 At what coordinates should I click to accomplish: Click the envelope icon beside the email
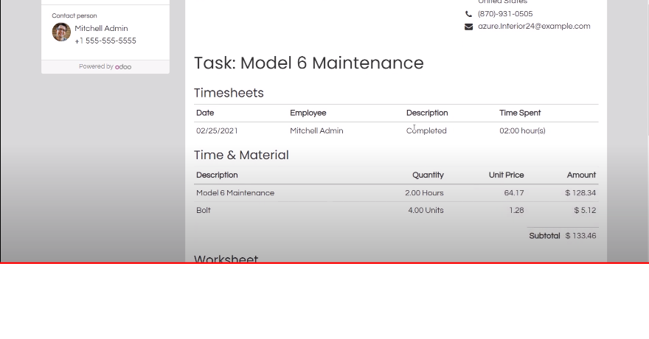coord(468,27)
